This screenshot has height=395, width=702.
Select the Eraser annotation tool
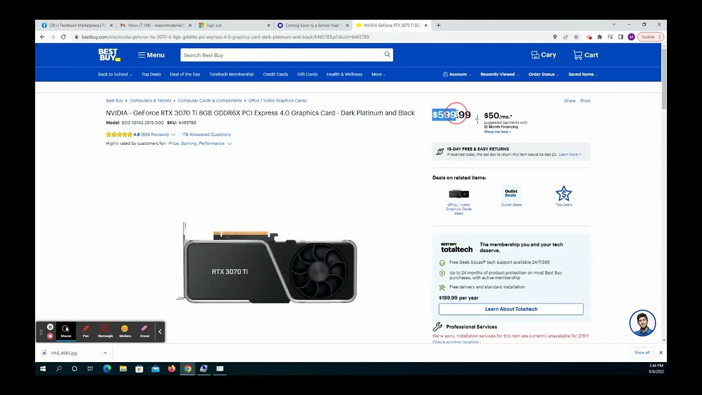click(x=145, y=331)
